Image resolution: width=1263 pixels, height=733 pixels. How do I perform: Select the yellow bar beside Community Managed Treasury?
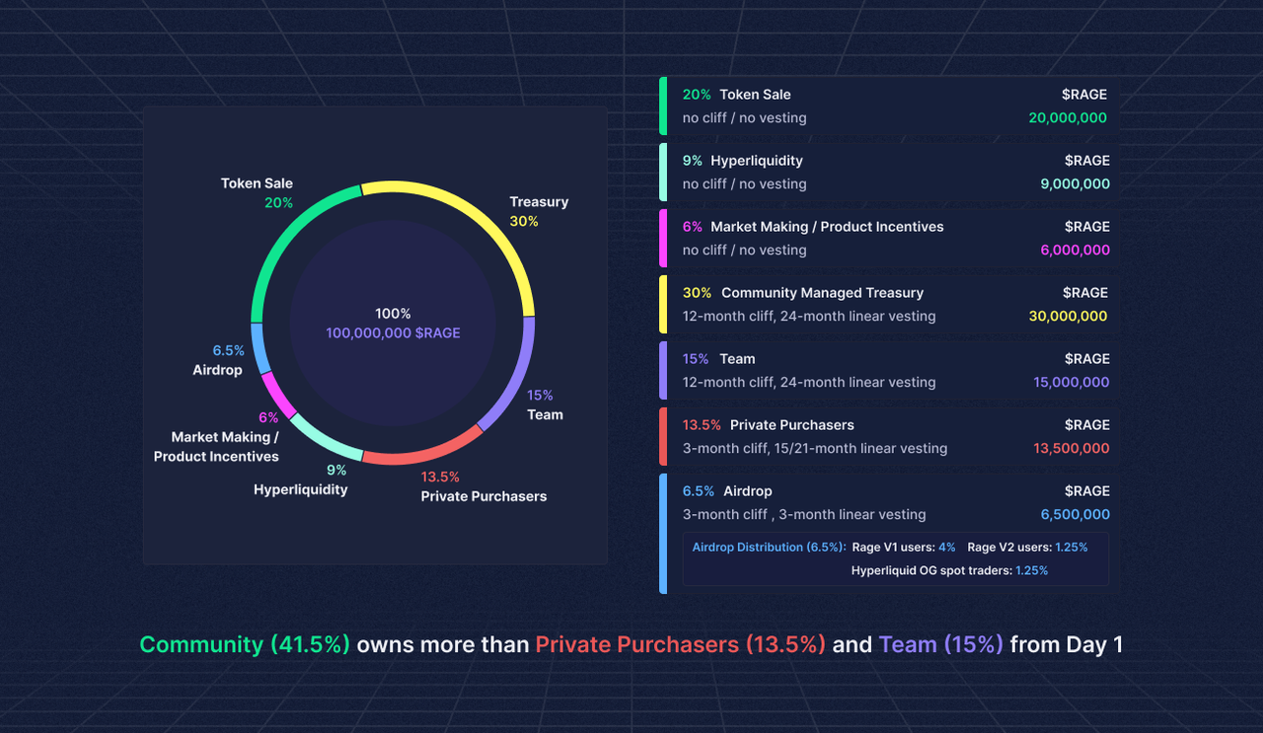663,304
